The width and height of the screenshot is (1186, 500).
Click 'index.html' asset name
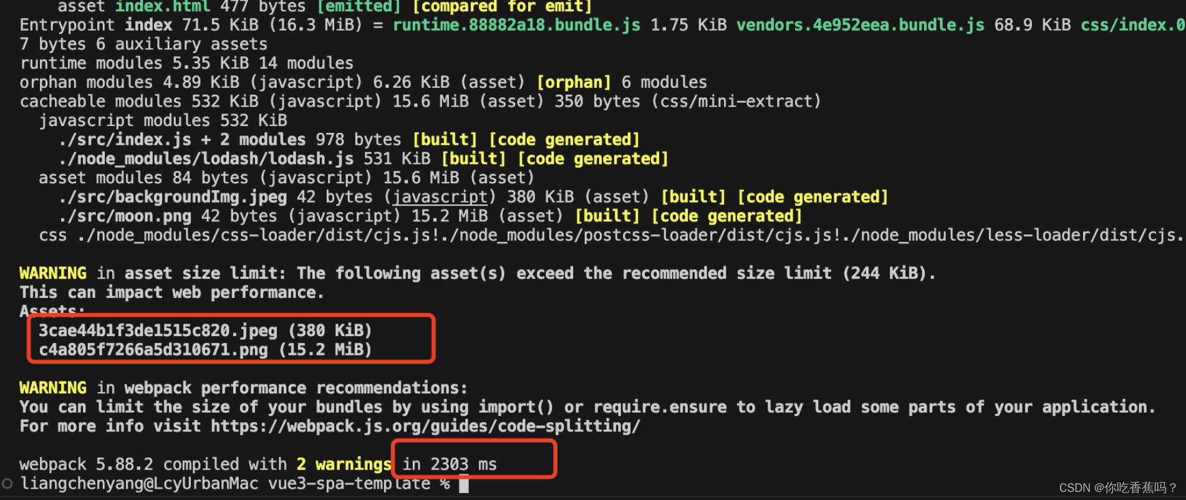point(163,6)
